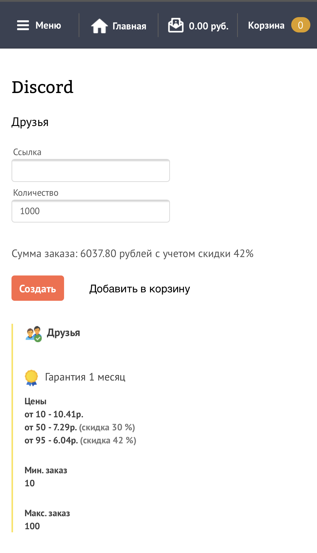Click the yellow cart counter badge
Image resolution: width=317 pixels, height=553 pixels.
pyautogui.click(x=300, y=25)
